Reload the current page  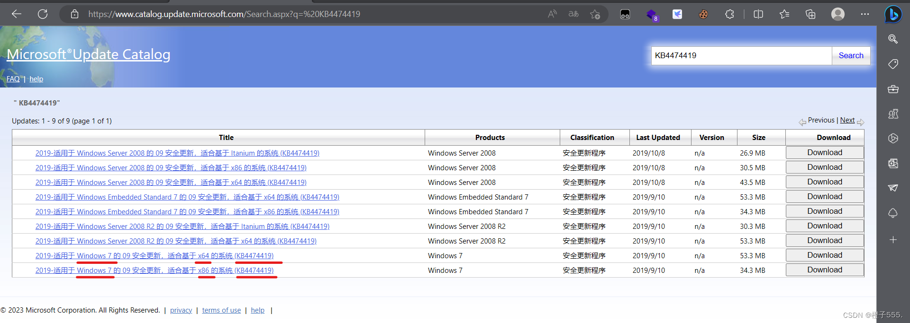pyautogui.click(x=43, y=14)
